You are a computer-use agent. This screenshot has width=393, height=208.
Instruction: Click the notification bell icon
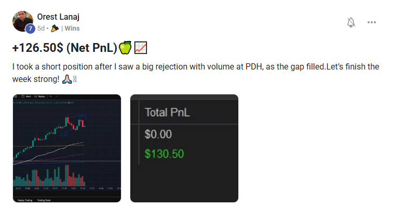[x=351, y=22]
